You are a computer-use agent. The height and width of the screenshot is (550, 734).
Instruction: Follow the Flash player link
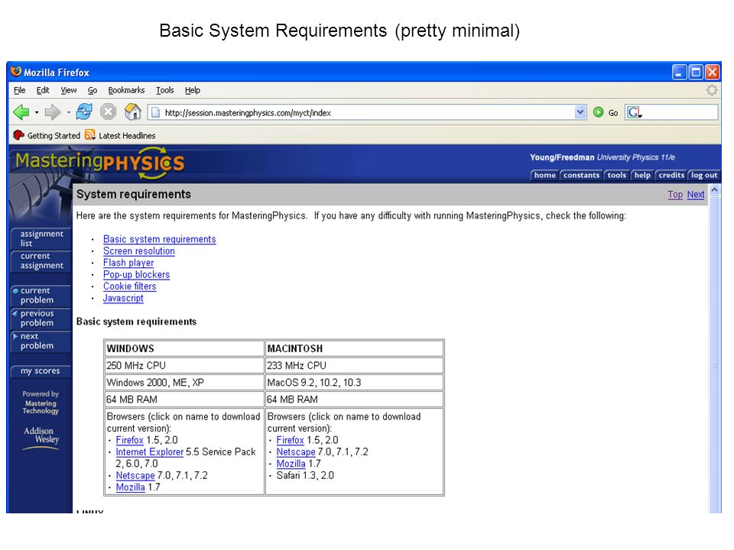coord(128,263)
